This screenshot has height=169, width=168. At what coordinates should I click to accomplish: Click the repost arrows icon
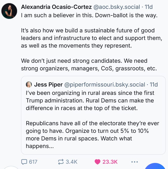[61, 162]
